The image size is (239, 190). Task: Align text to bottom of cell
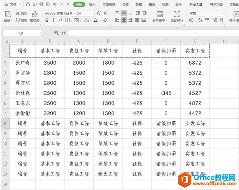click(130, 13)
